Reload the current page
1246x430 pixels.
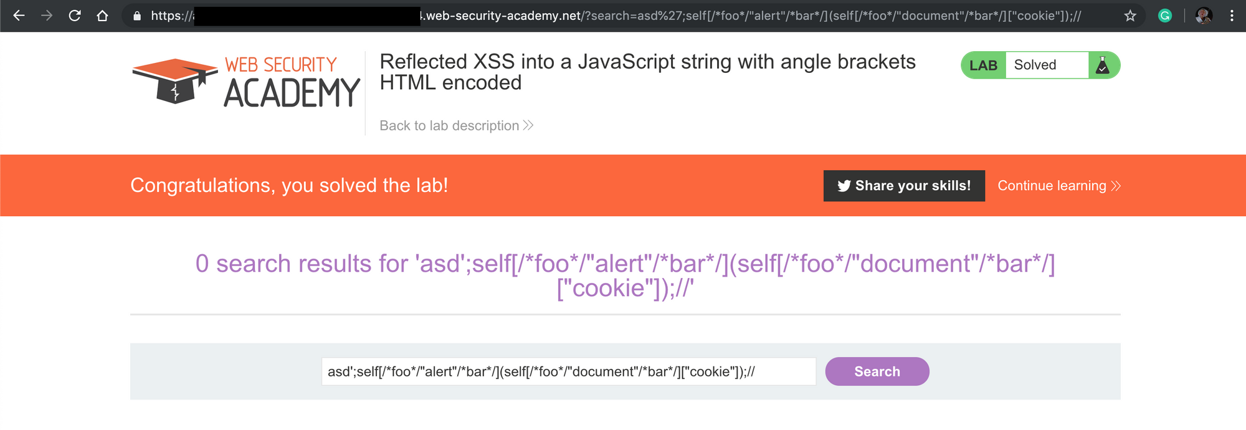(75, 16)
